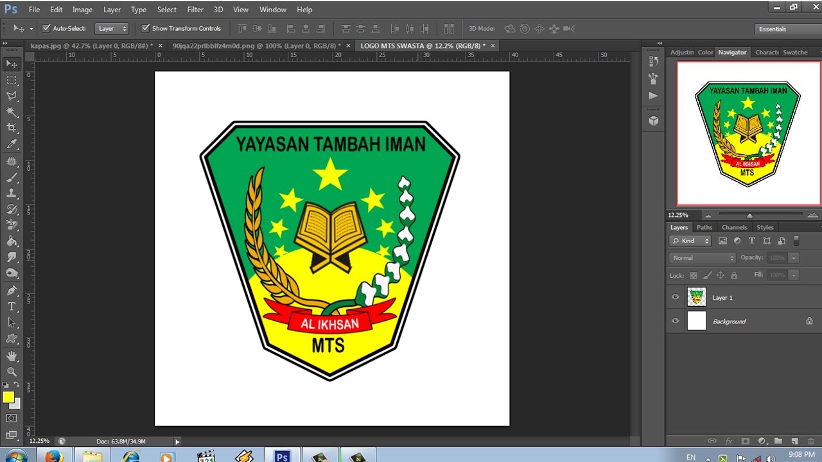Viewport: 822px width, 462px height.
Task: Select the Move tool in toolbox
Action: 12,64
